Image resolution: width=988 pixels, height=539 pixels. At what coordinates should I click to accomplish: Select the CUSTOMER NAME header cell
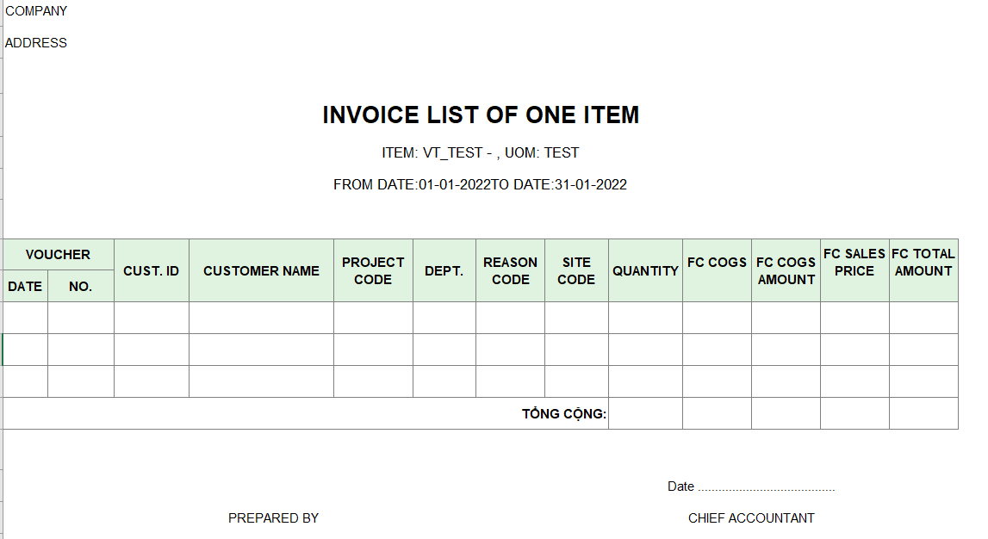tap(262, 270)
